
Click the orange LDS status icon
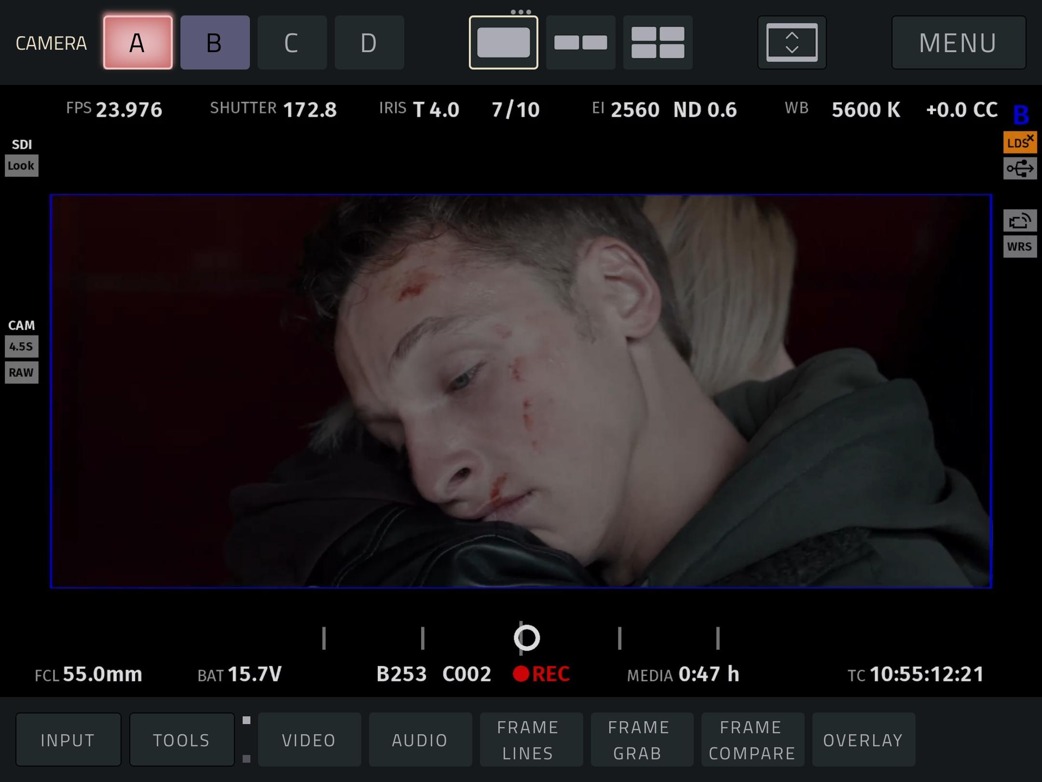click(1019, 143)
